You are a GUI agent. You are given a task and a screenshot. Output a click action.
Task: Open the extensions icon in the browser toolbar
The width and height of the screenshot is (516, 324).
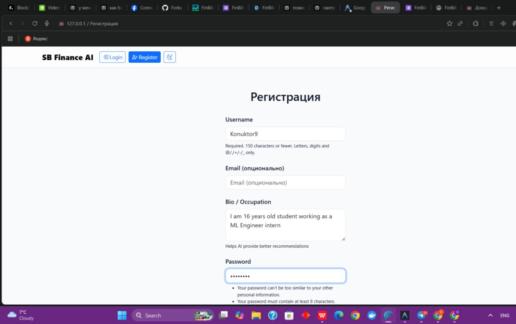point(476,24)
